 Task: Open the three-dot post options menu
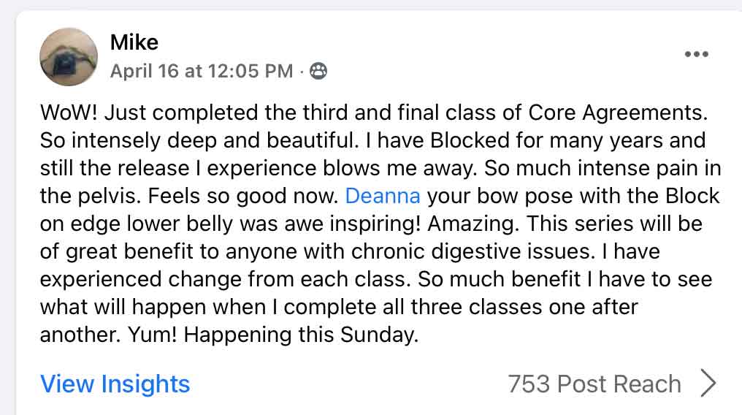click(x=695, y=54)
